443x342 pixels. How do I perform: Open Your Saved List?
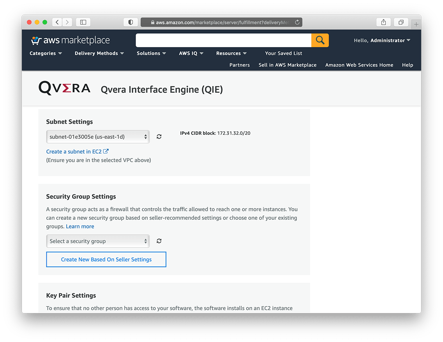pyautogui.click(x=283, y=53)
